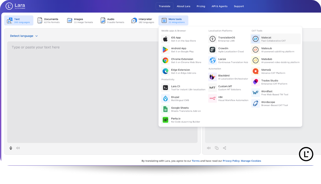321x184 pixels.
Task: Click the share translation icon
Action: 225,148
